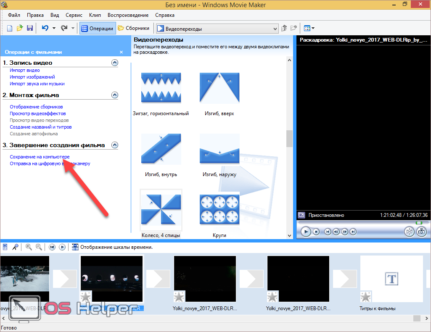The image size is (431, 332).
Task: Click the Split clip icon in player
Action: [409, 232]
